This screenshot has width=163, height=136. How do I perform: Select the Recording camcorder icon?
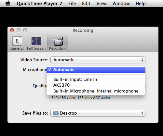click(x=58, y=41)
